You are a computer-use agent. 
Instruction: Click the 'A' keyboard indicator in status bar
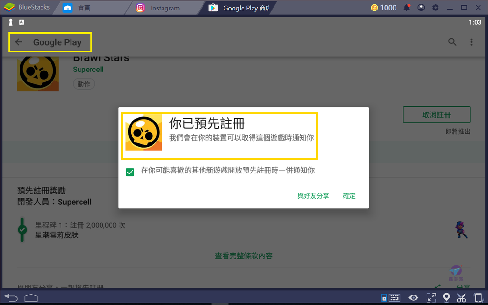pos(21,22)
